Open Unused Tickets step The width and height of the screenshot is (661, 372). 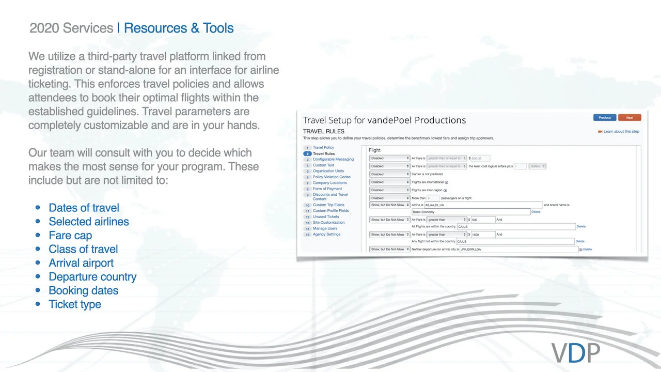point(326,216)
